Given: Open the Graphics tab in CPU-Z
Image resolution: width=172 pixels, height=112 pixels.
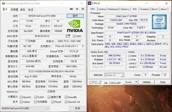Looking at the screenshot, I should 145,9.
